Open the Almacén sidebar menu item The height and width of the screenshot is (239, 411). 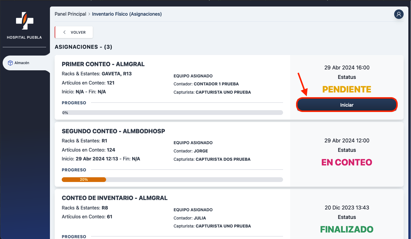(22, 63)
